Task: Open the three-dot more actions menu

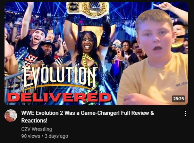Action: pyautogui.click(x=185, y=113)
